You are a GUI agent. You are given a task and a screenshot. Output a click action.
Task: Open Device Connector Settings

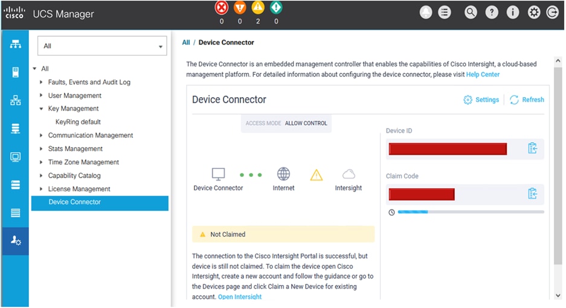[481, 100]
